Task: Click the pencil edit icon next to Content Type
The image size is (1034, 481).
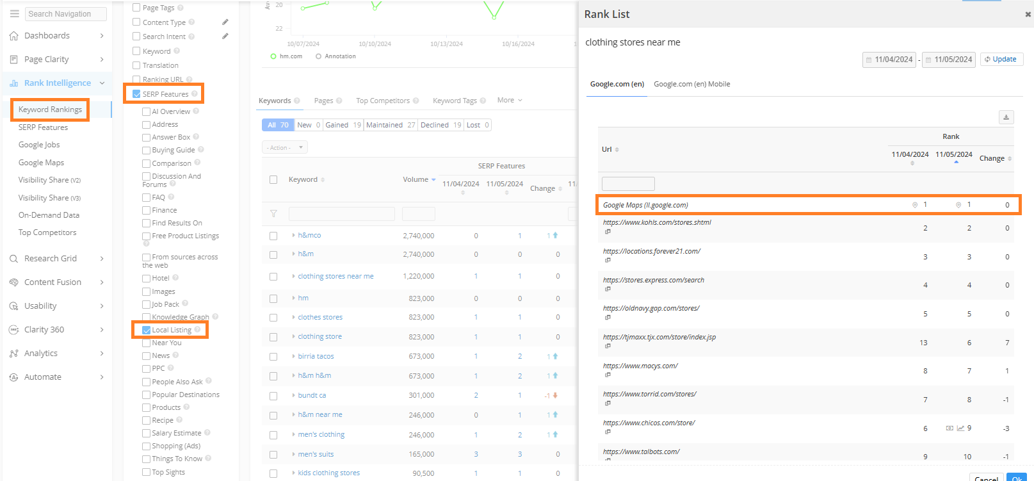Action: (225, 22)
